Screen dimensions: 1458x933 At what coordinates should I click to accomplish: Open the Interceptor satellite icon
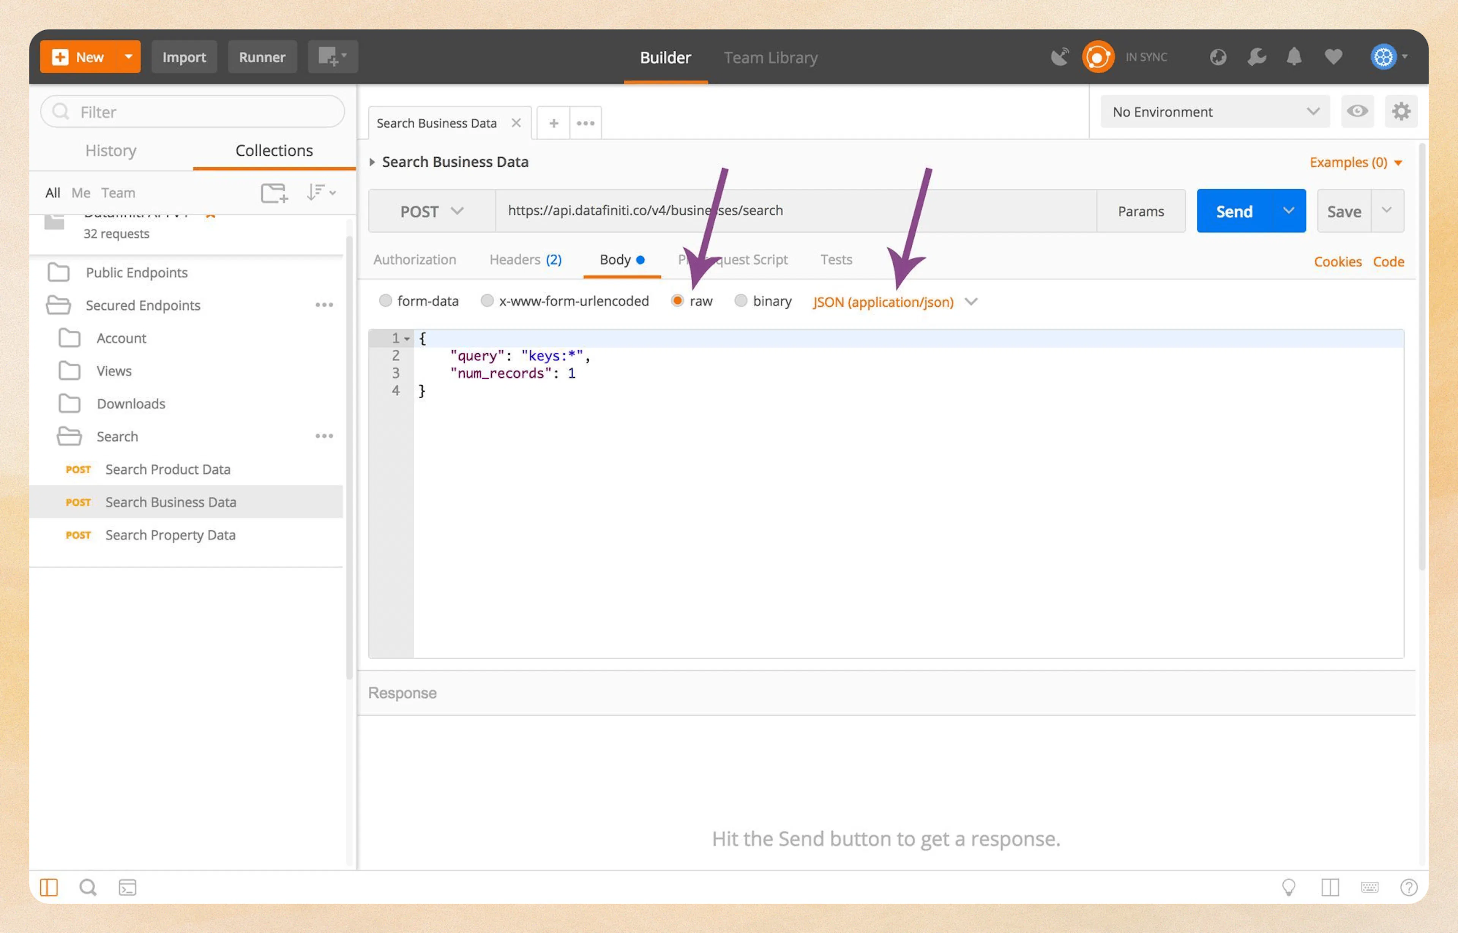(x=1060, y=56)
